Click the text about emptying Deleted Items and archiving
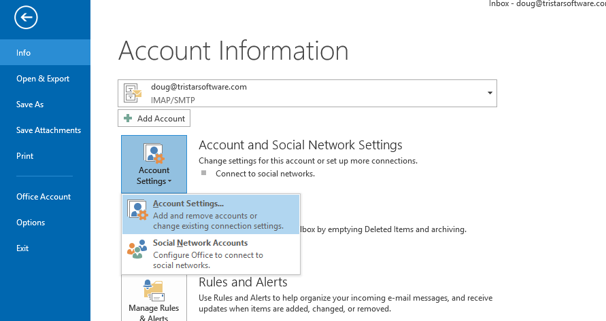606x321 pixels. point(384,229)
